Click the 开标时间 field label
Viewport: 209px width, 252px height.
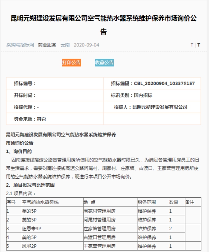pos(25,95)
